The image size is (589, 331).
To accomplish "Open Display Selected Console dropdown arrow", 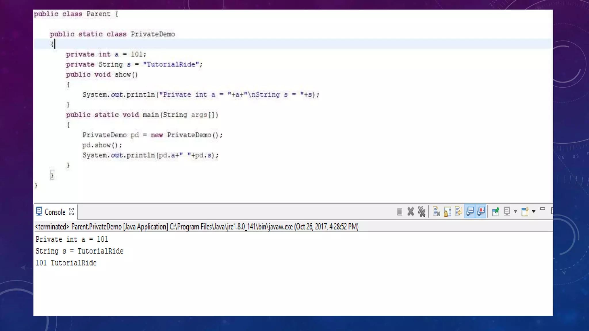I will coord(515,212).
